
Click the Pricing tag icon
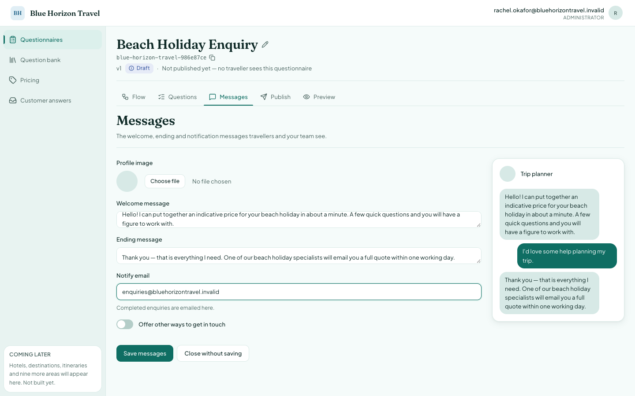[x=13, y=80]
